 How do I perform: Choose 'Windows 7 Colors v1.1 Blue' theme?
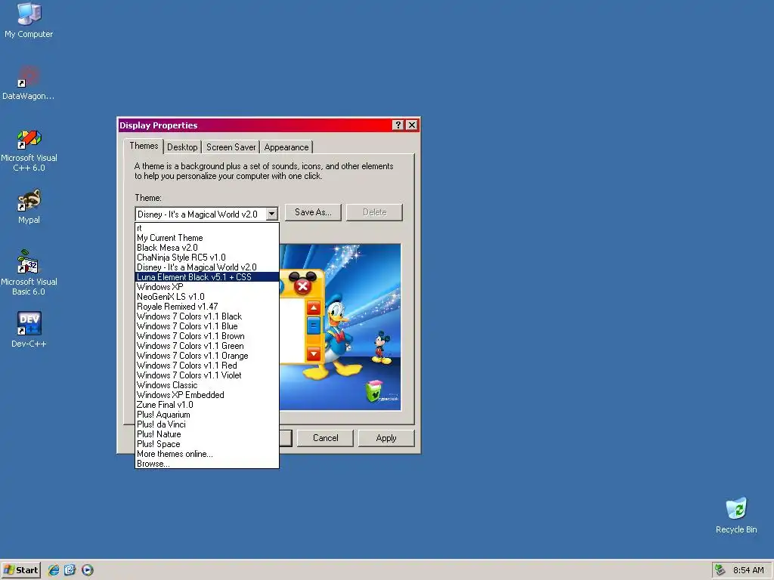click(207, 326)
